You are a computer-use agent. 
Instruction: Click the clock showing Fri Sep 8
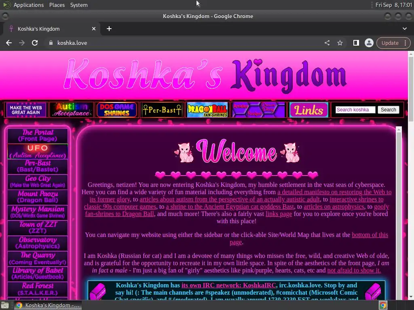tap(394, 5)
